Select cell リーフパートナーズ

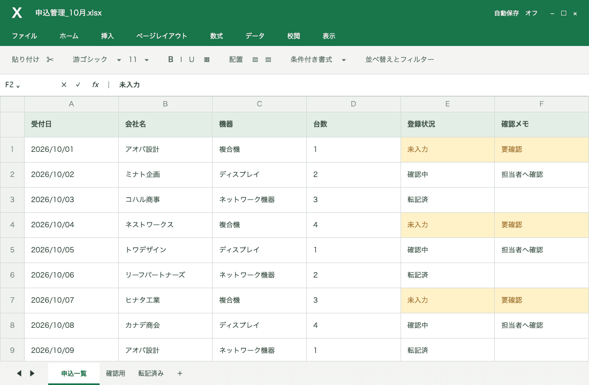(x=165, y=275)
